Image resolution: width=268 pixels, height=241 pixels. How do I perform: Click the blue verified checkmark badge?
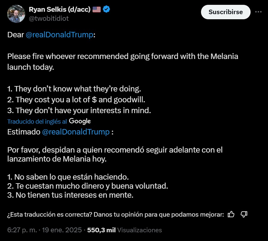point(106,9)
